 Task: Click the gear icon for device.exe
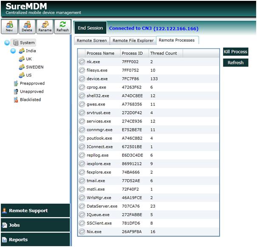(82, 79)
